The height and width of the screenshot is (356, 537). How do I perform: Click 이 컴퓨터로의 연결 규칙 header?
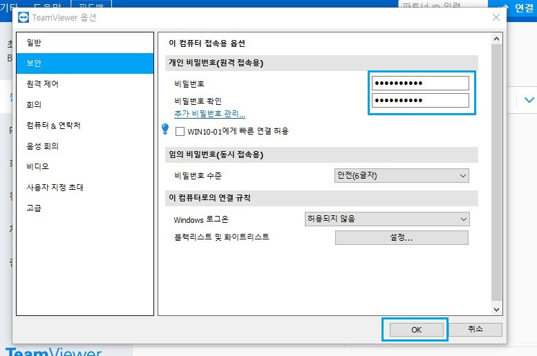pyautogui.click(x=321, y=198)
